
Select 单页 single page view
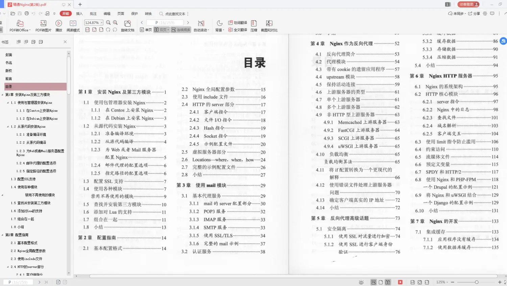pos(146,30)
